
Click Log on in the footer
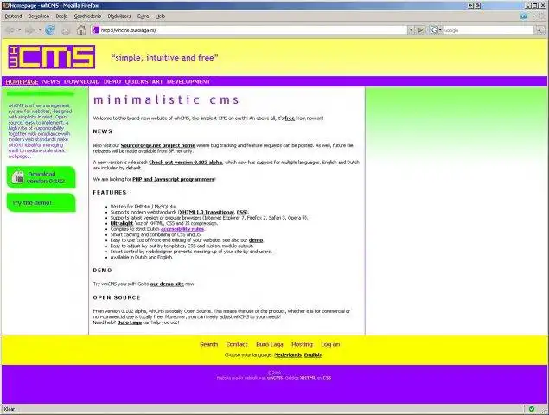coord(330,344)
